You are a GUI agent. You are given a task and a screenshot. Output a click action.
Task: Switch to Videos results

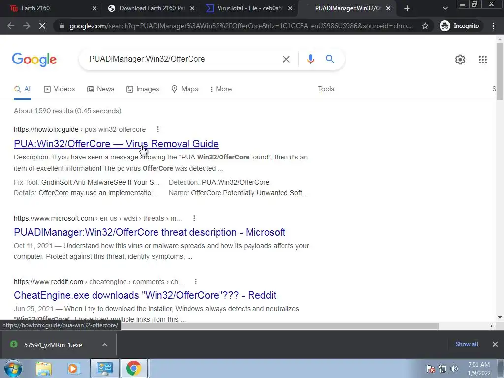pos(59,89)
